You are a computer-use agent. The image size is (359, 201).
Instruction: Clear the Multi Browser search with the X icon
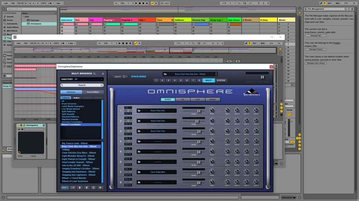tap(102, 85)
